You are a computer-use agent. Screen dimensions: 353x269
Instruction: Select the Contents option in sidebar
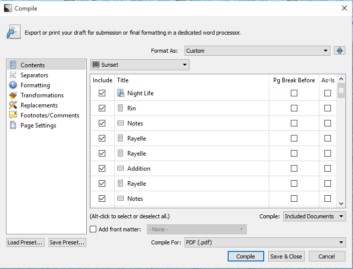coord(33,65)
